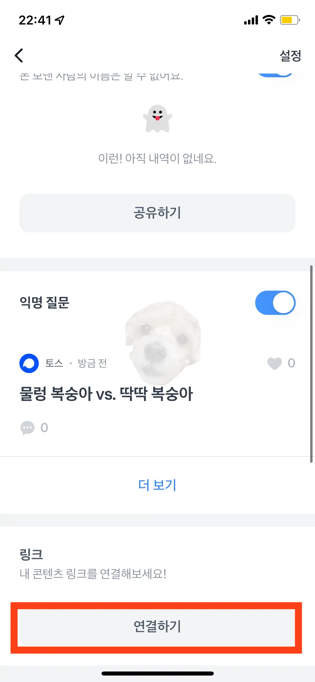Open 설정 at the top right
The height and width of the screenshot is (682, 315).
[290, 56]
